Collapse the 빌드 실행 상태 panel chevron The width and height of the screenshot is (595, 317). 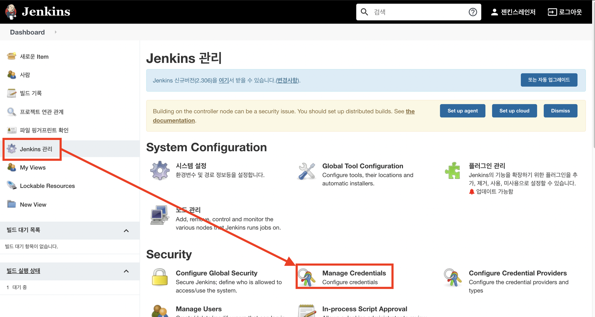tap(126, 271)
